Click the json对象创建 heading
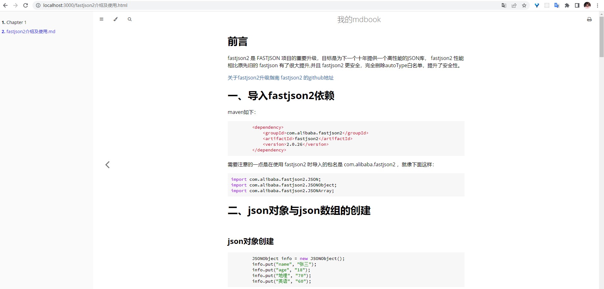This screenshot has width=604, height=289. tap(251, 241)
